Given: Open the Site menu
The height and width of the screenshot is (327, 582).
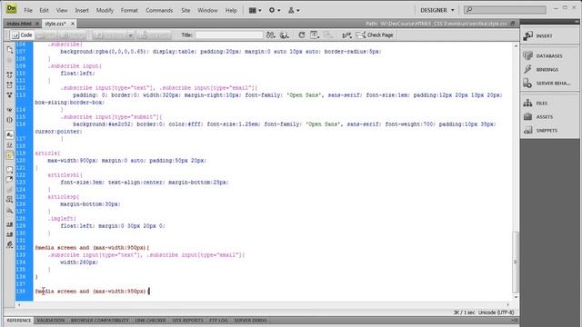Looking at the screenshot, I should pos(186,10).
